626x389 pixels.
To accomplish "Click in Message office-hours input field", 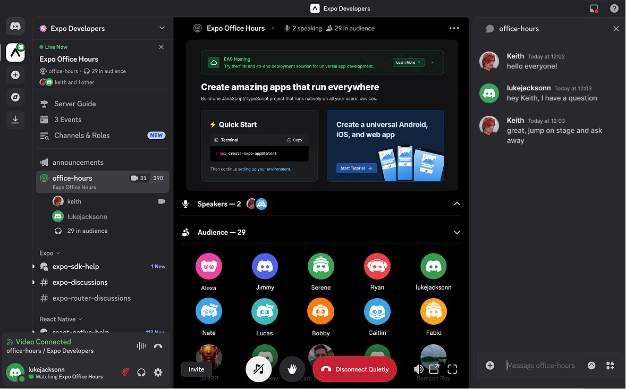I will point(540,366).
